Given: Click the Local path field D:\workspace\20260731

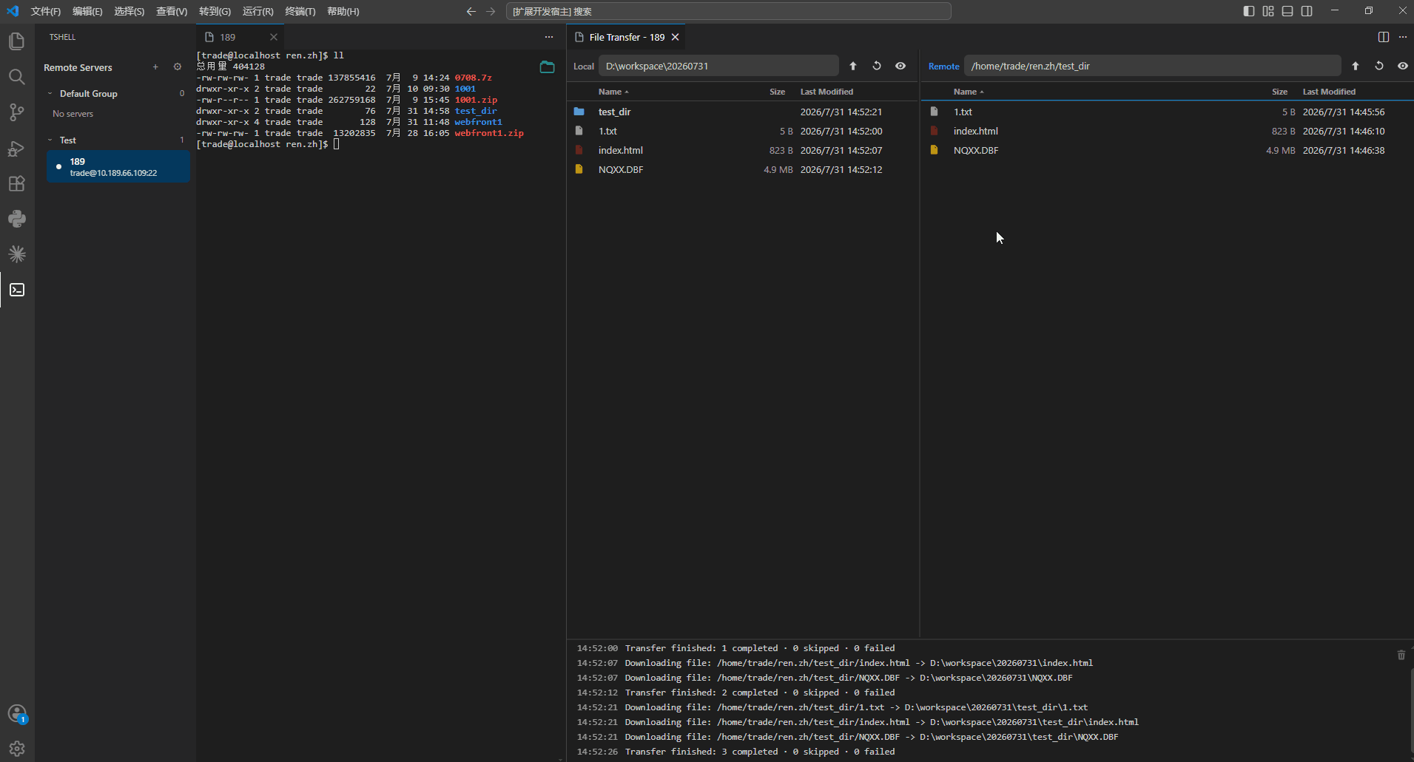Looking at the screenshot, I should coord(718,66).
